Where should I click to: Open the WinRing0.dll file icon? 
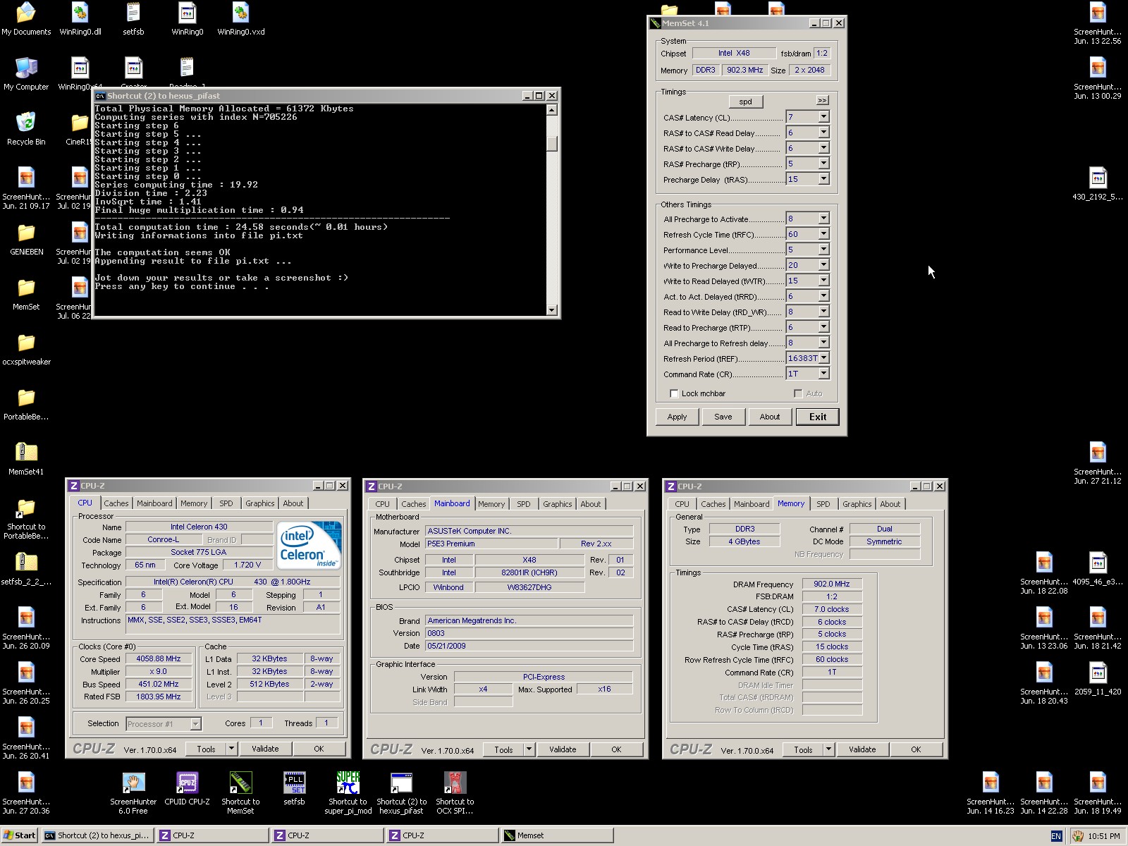click(x=80, y=19)
